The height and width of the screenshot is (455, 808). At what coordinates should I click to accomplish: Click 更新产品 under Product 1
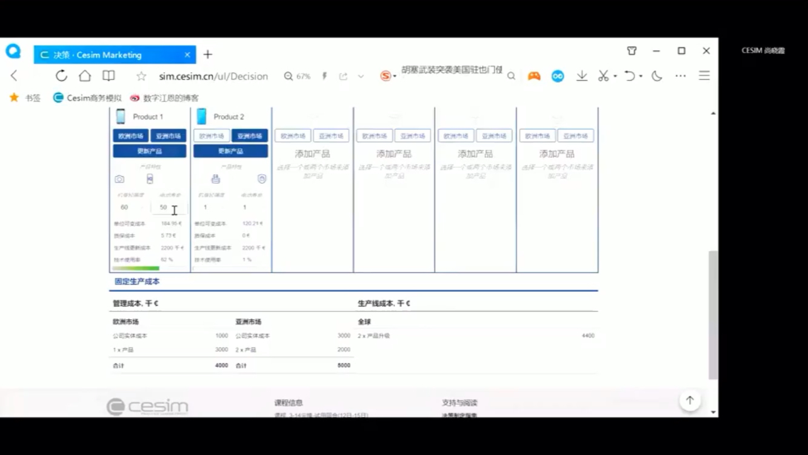(x=150, y=151)
